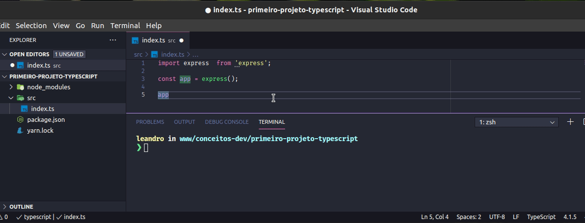Click the import keyword on line 1
The image size is (585, 223).
tap(169, 63)
